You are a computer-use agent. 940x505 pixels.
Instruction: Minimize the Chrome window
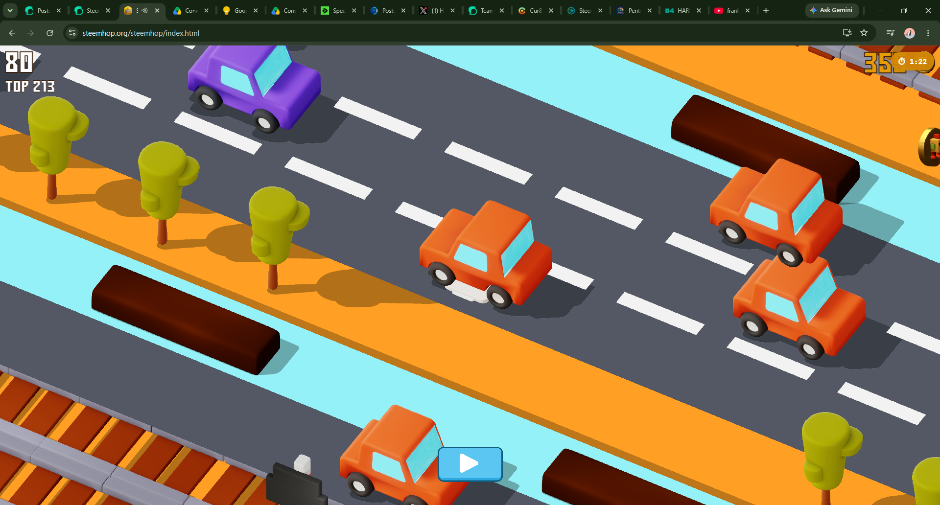click(880, 10)
